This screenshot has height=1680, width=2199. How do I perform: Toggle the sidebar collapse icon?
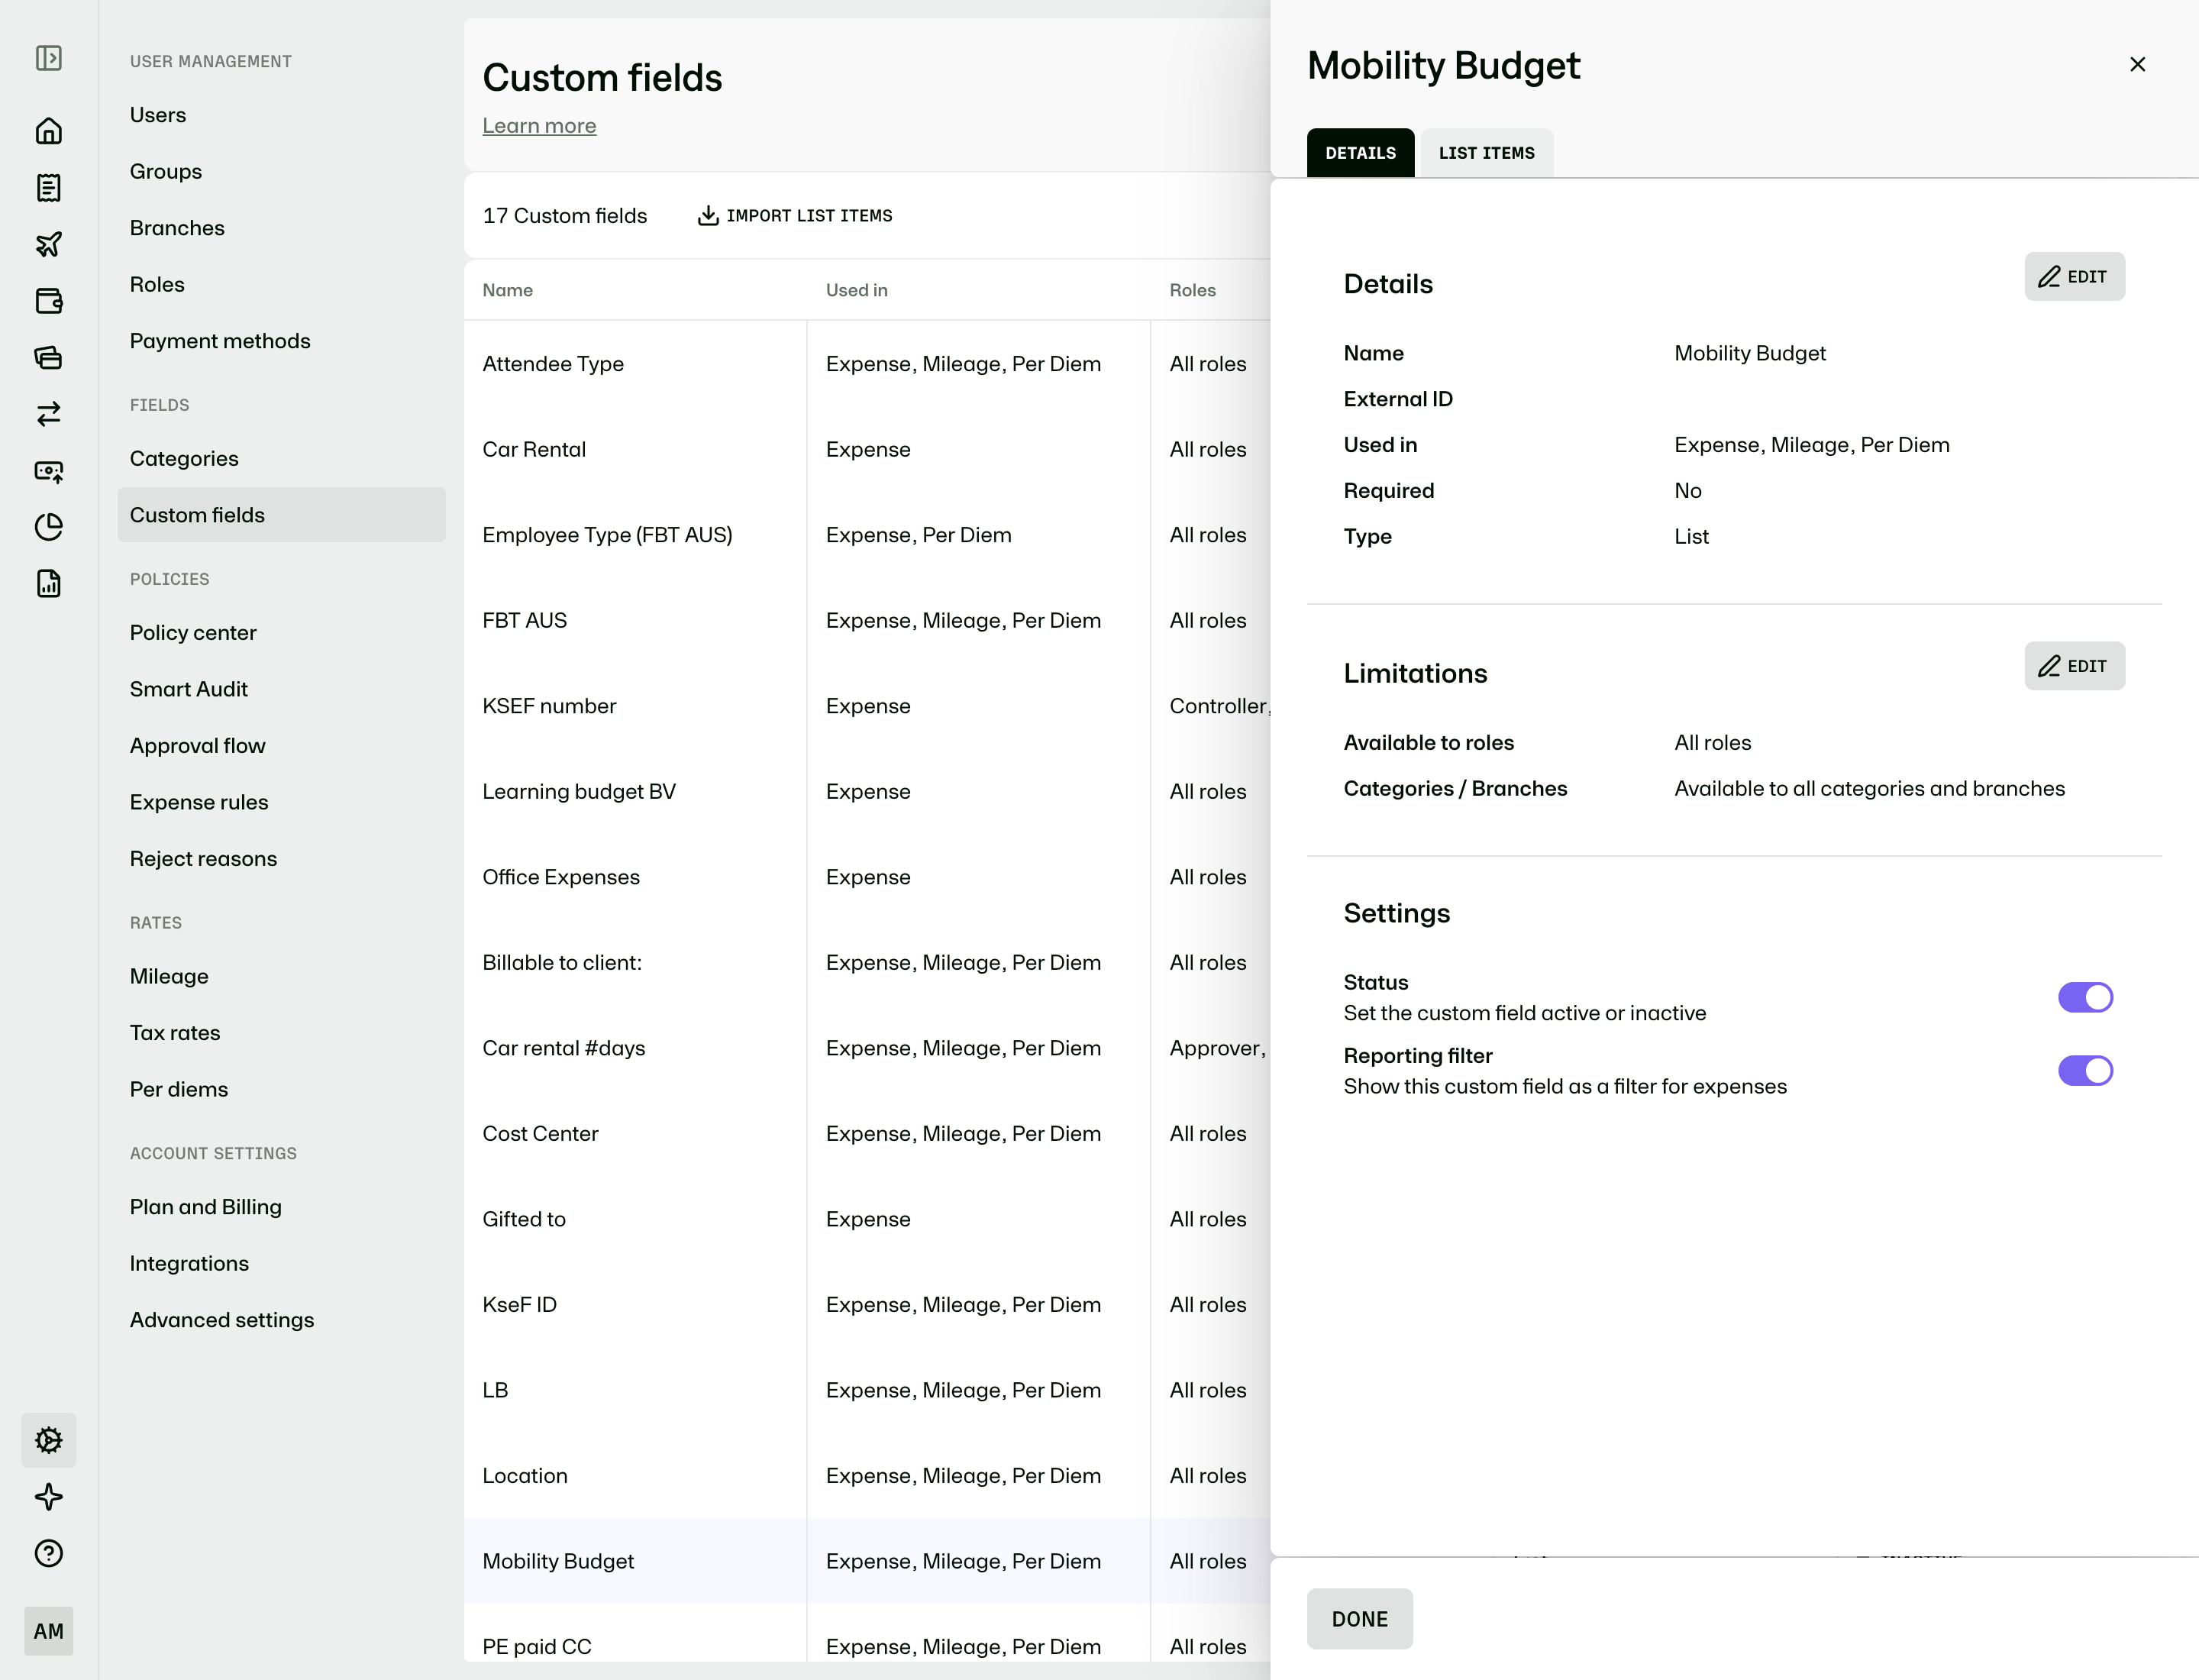(48, 58)
